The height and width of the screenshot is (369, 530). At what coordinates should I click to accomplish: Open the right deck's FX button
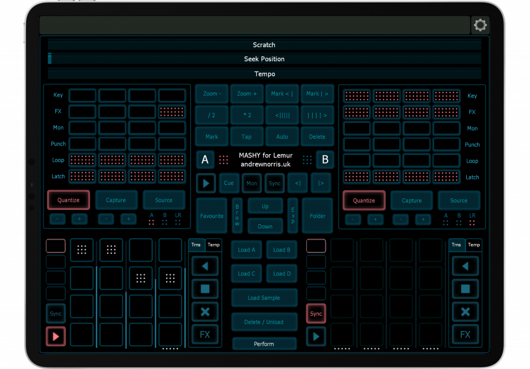coord(465,334)
